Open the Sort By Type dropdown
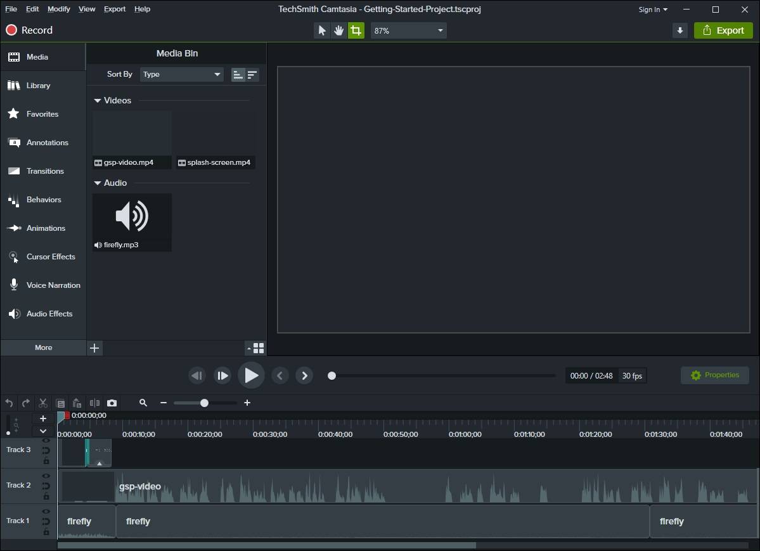The height and width of the screenshot is (551, 760). coord(181,74)
